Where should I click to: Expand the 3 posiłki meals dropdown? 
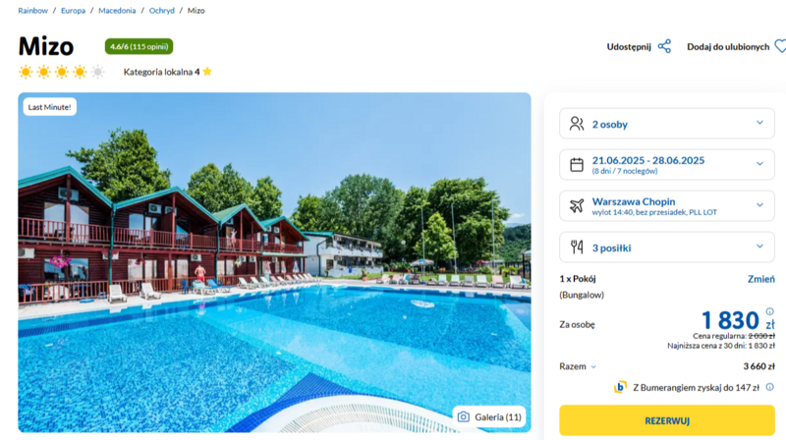pyautogui.click(x=667, y=247)
